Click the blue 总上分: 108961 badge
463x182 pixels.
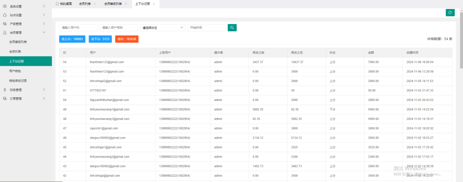72,39
